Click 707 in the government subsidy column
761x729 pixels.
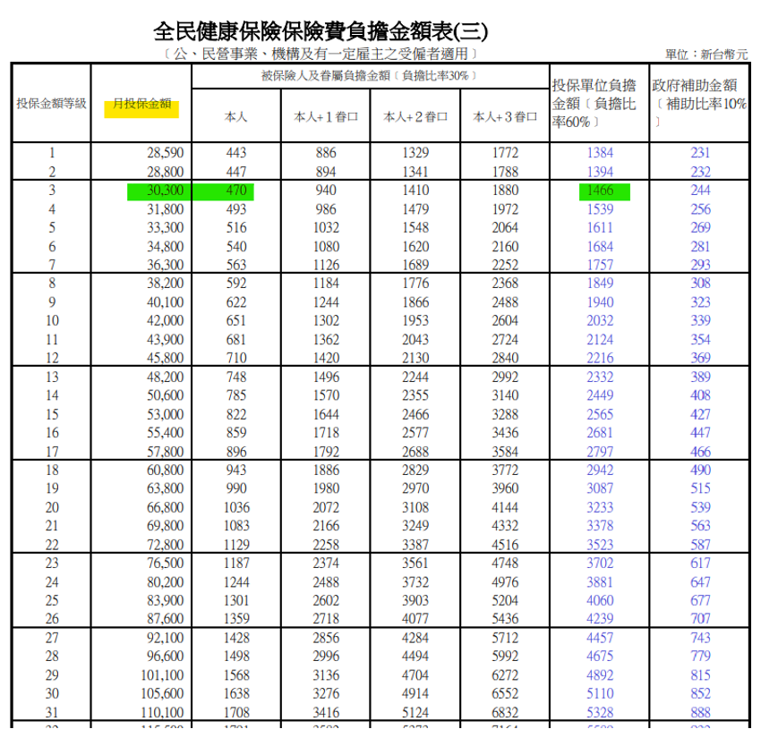click(700, 619)
